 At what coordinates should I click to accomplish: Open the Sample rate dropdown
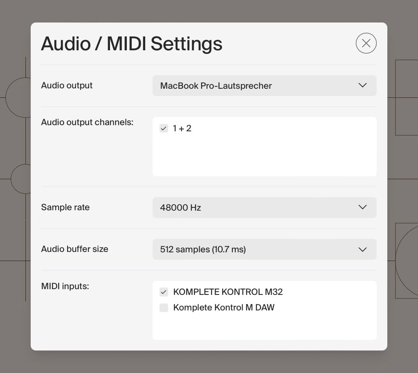tap(264, 207)
